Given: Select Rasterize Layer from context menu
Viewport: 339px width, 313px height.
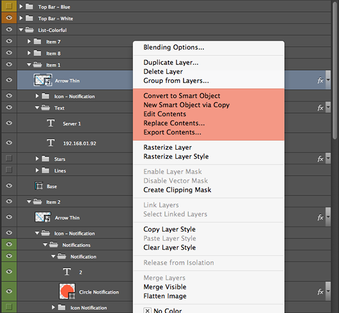Looking at the screenshot, I should [x=167, y=147].
